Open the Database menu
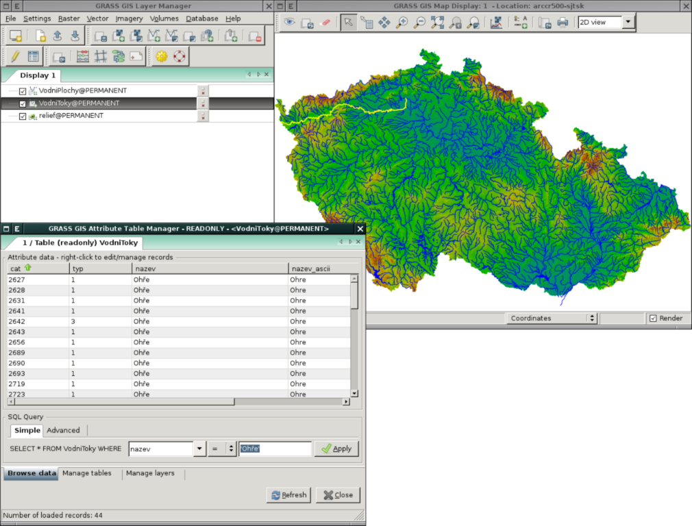This screenshot has height=526, width=692. coord(202,18)
